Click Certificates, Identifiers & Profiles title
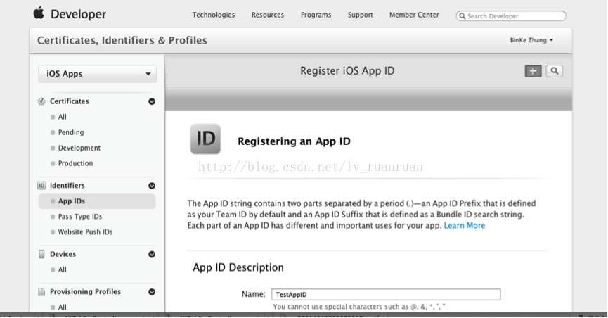 (x=122, y=40)
